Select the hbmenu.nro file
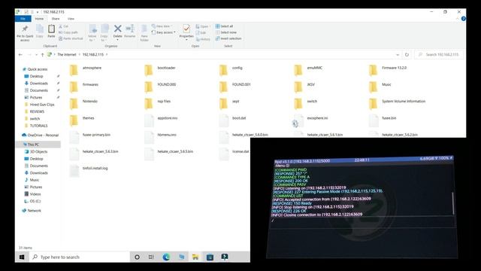The width and height of the screenshot is (481, 271). (160, 137)
